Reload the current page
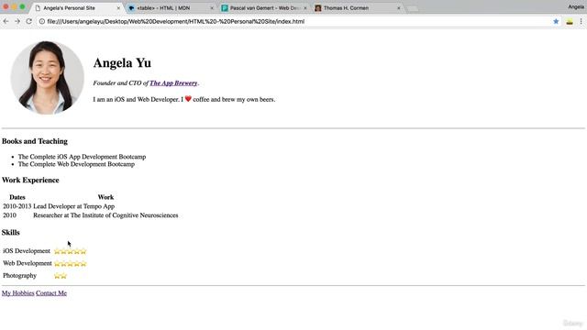 pyautogui.click(x=28, y=21)
